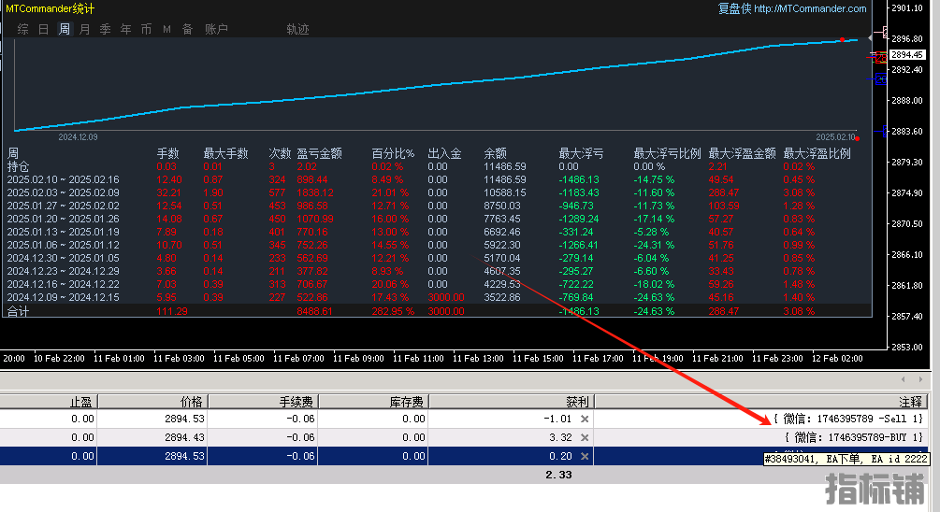Click the 盈亏金额 column heading

tap(320, 153)
